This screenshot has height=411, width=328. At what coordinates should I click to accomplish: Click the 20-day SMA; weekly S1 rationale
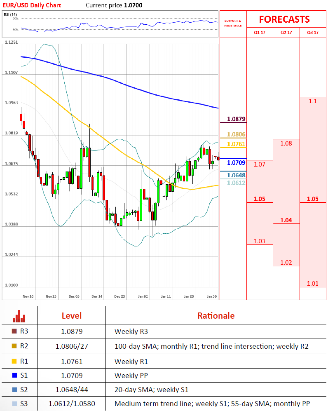pos(151,390)
